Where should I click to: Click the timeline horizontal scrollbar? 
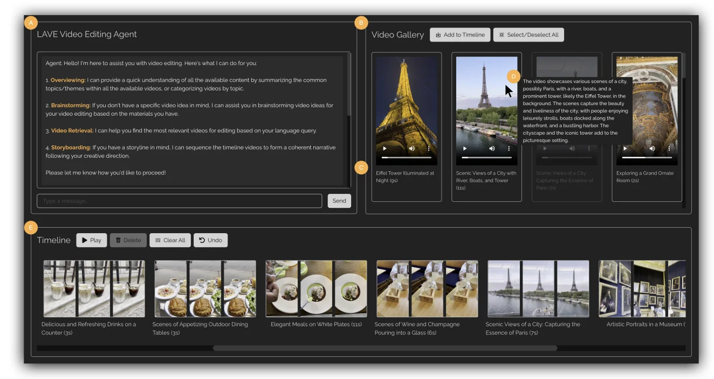(385, 348)
